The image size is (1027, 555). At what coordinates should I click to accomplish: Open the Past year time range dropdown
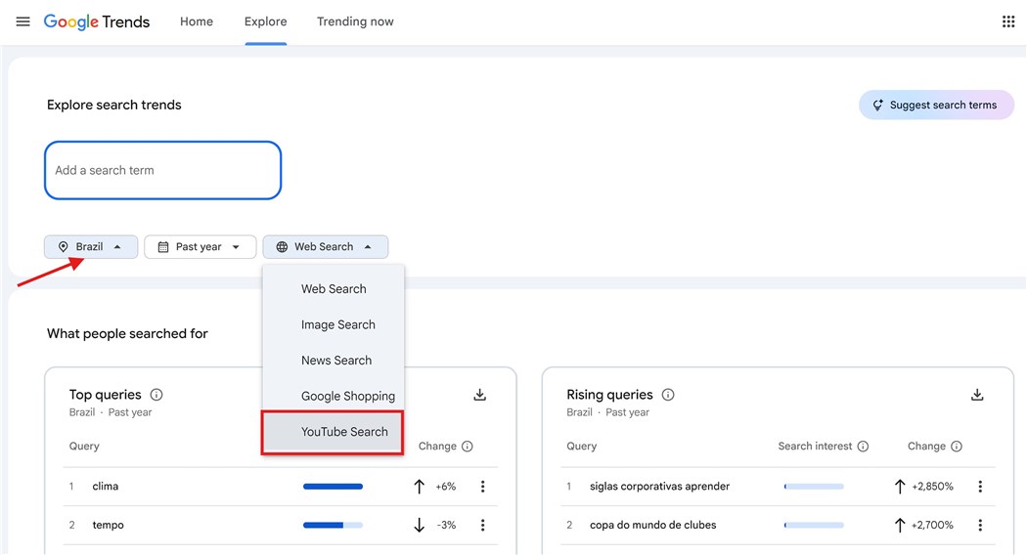[200, 247]
